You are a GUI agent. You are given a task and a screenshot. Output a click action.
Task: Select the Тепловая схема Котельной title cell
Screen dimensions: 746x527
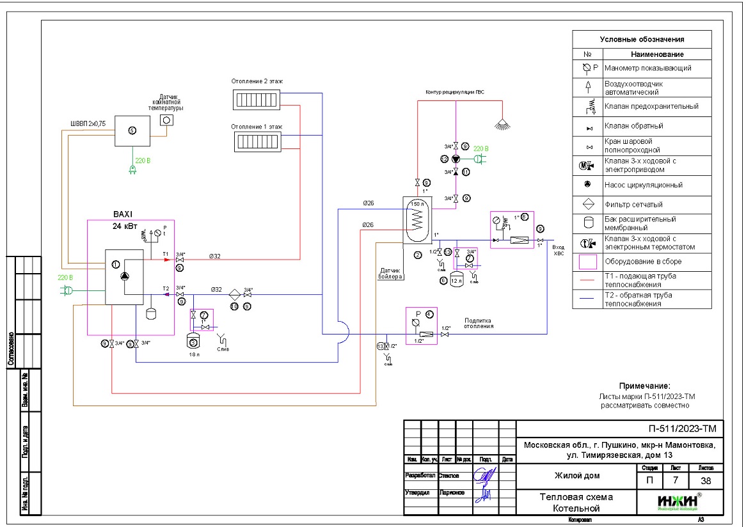pyautogui.click(x=576, y=502)
